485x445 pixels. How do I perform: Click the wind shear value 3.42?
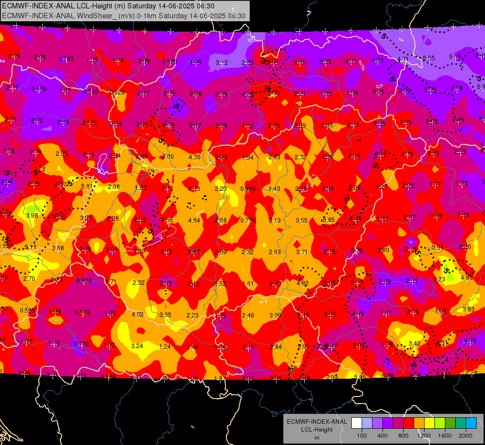(x=415, y=344)
